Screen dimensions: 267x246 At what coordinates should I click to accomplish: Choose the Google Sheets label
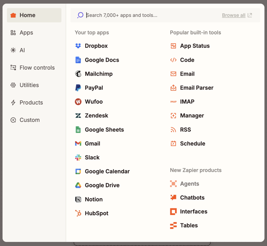[105, 130]
